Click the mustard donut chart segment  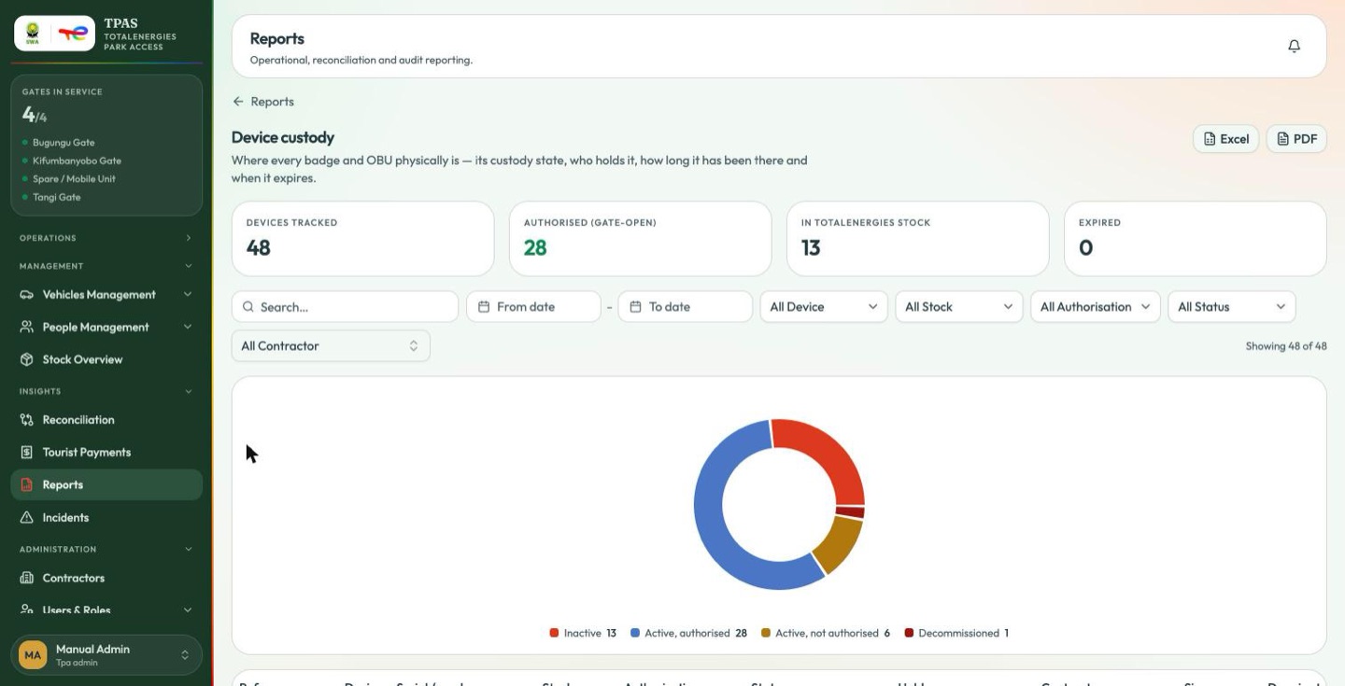point(836,544)
